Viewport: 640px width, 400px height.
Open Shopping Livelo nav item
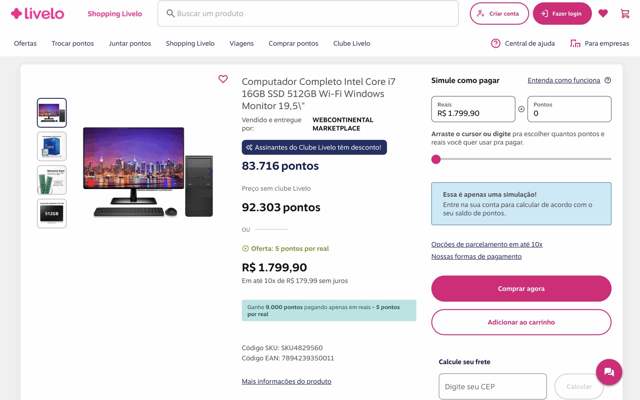point(190,43)
